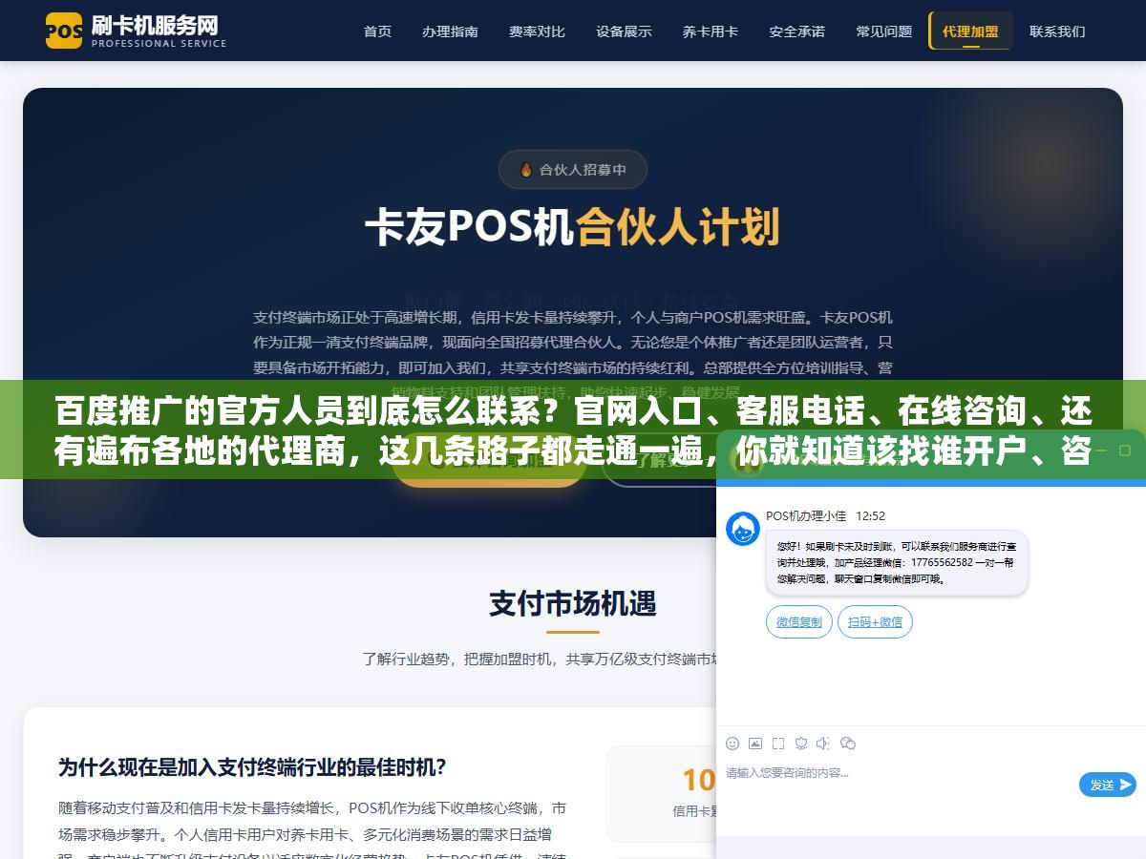Click the POS机办理小佳 agent name

click(x=806, y=515)
